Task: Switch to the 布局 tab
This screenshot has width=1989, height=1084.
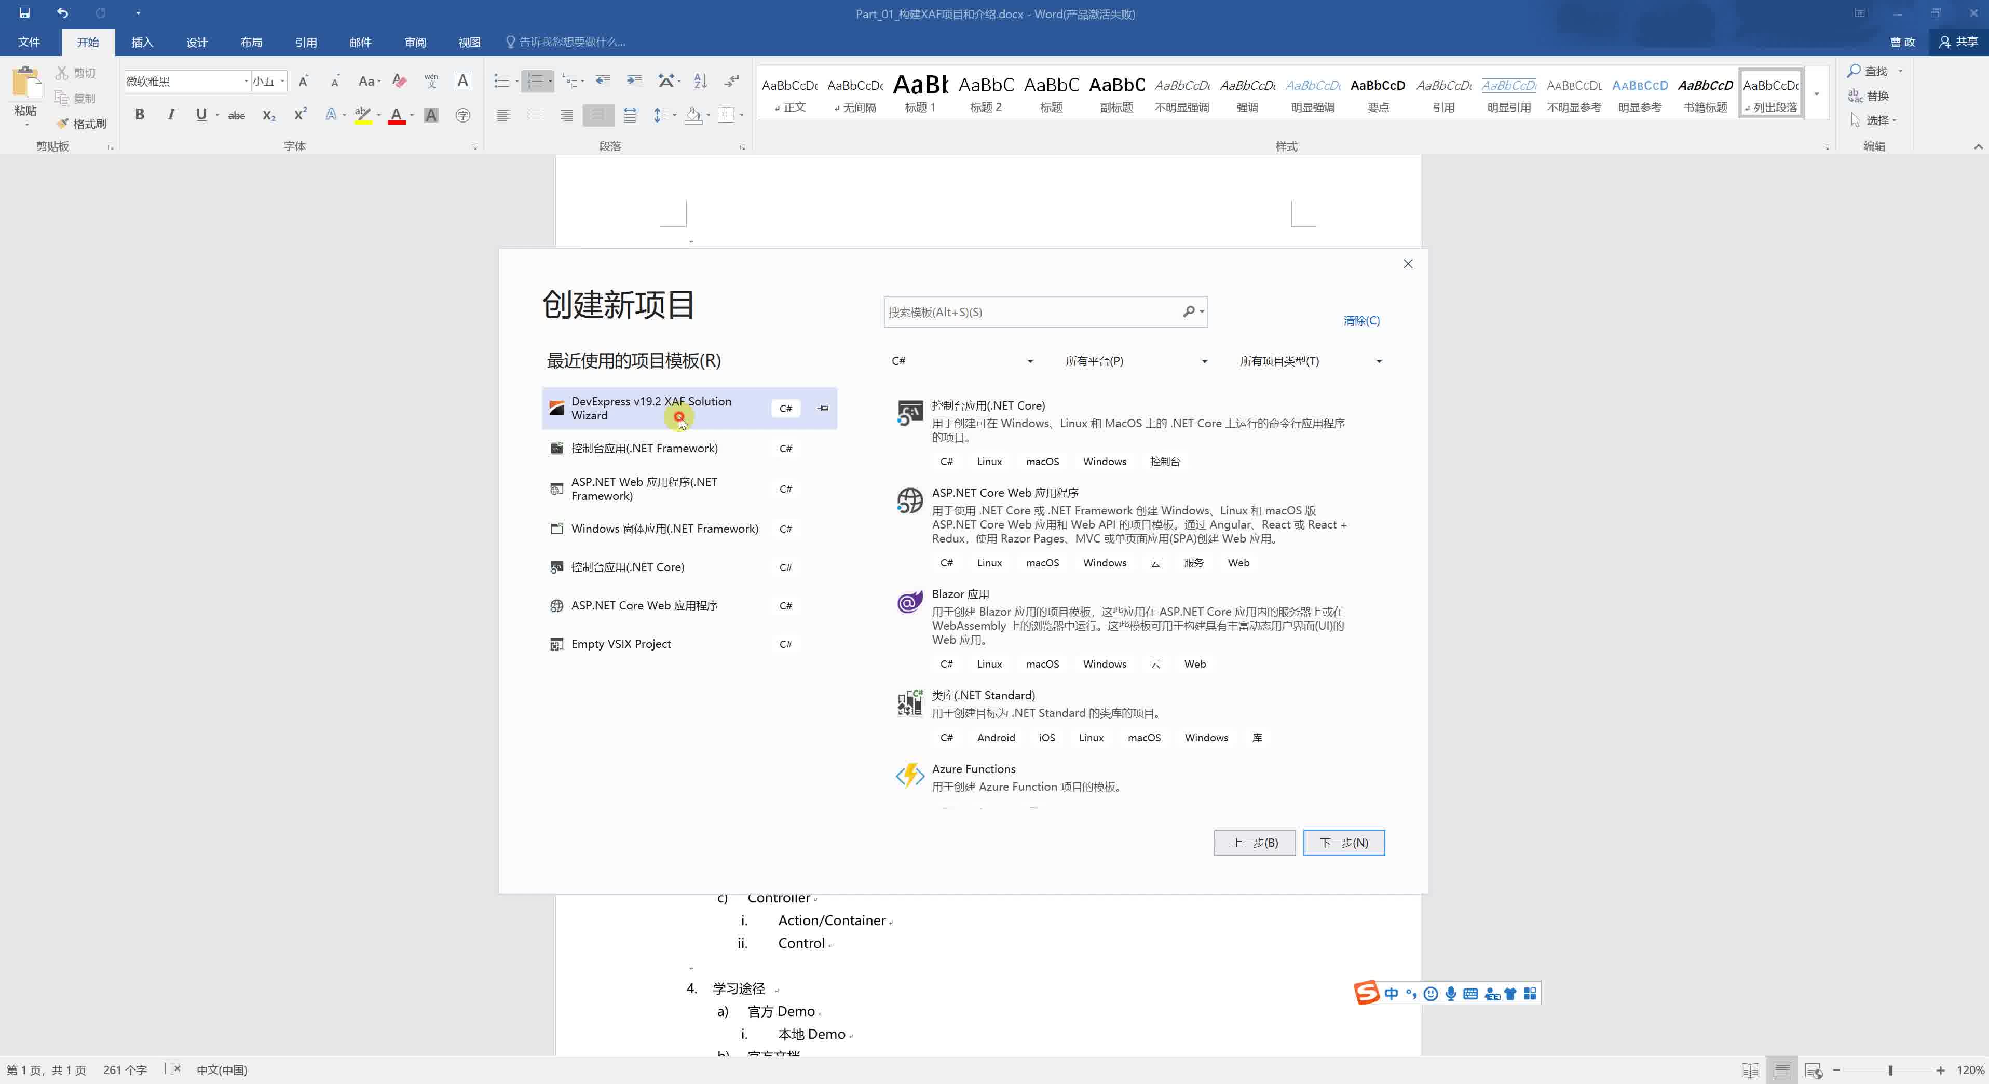Action: (x=251, y=42)
